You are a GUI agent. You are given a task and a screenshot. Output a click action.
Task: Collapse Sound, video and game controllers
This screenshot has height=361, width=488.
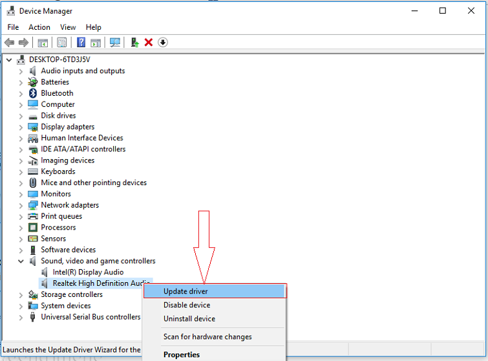(x=21, y=261)
